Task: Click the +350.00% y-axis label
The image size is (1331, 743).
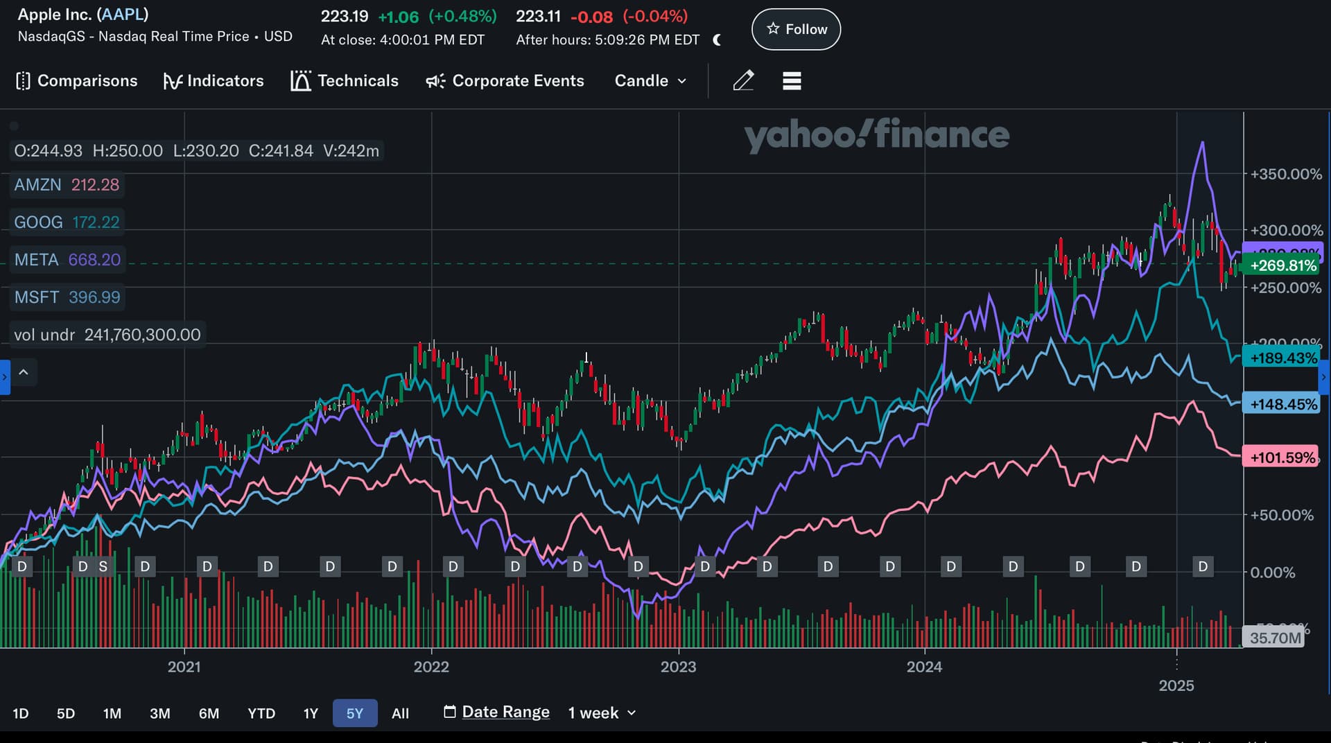Action: [x=1286, y=175]
